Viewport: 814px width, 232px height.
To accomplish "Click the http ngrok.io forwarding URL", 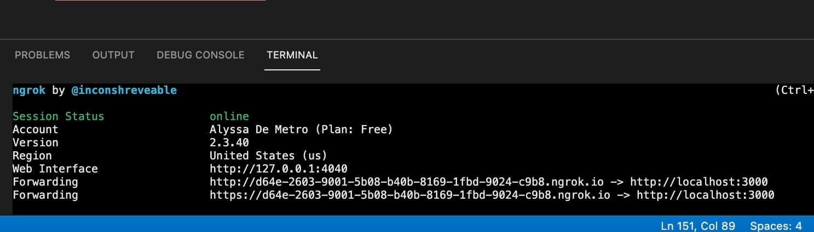I will coord(410,182).
